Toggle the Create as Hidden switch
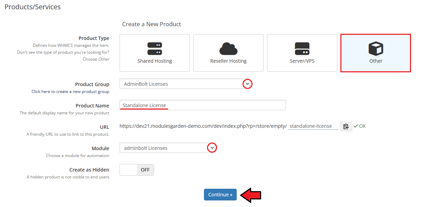 click(x=137, y=170)
